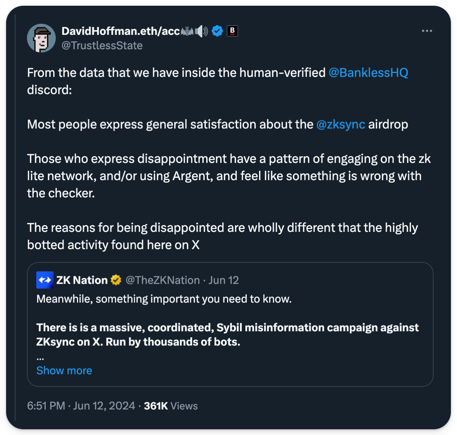
Task: Open the three-dot more options menu
Action: (427, 31)
